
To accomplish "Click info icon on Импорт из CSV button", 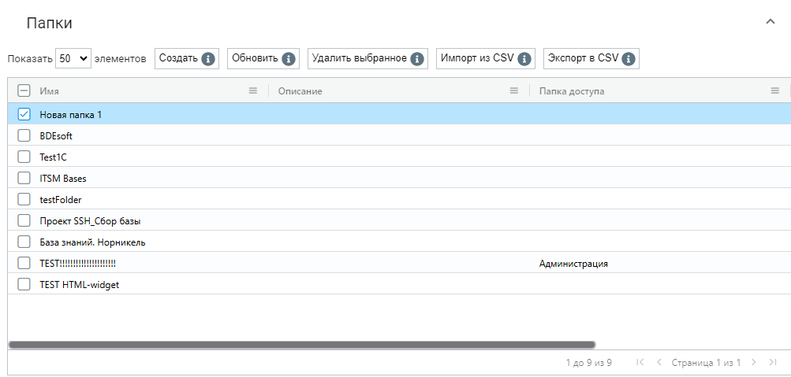I will (x=524, y=59).
